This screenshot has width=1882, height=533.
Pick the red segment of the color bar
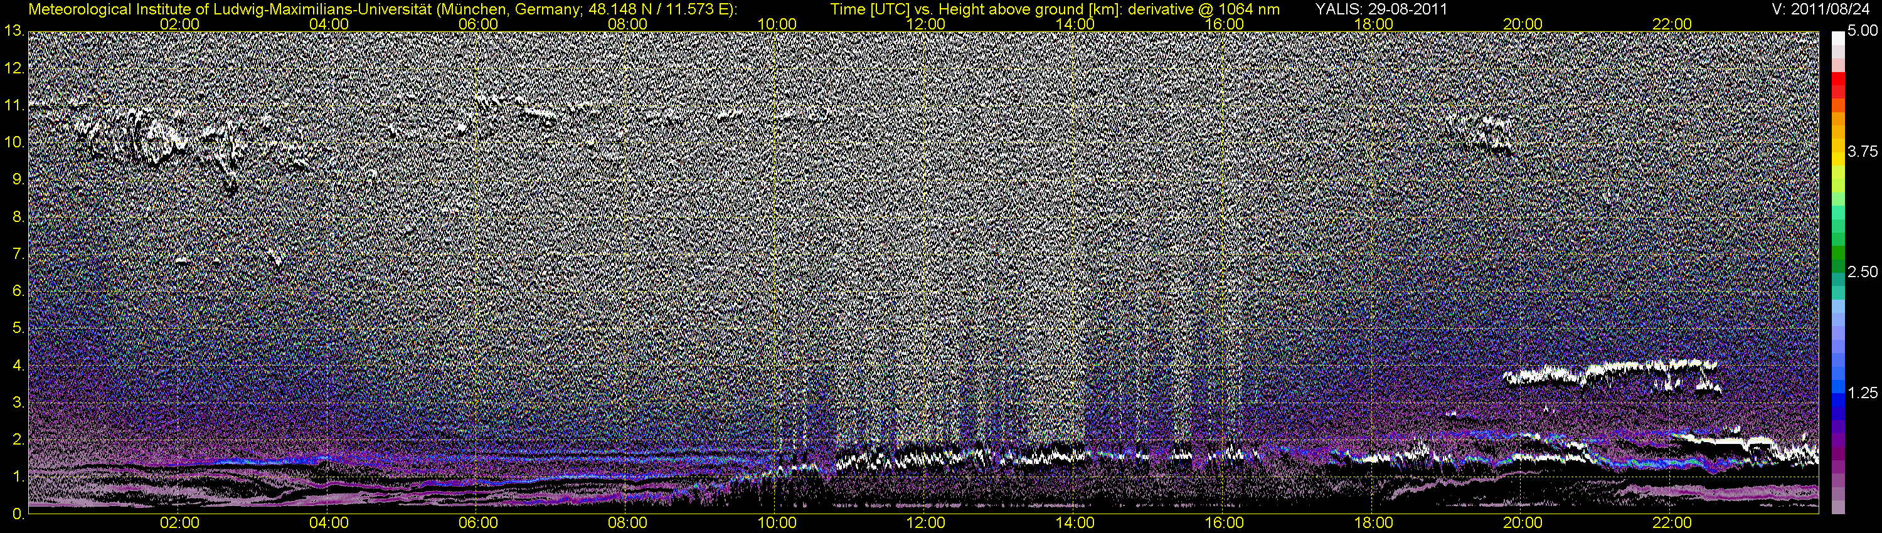tap(1837, 79)
